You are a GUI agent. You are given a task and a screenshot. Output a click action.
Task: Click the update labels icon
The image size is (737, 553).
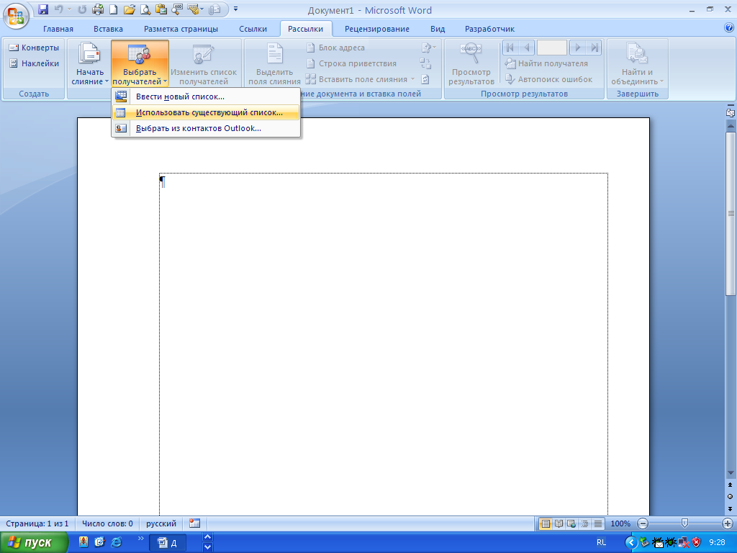click(425, 79)
